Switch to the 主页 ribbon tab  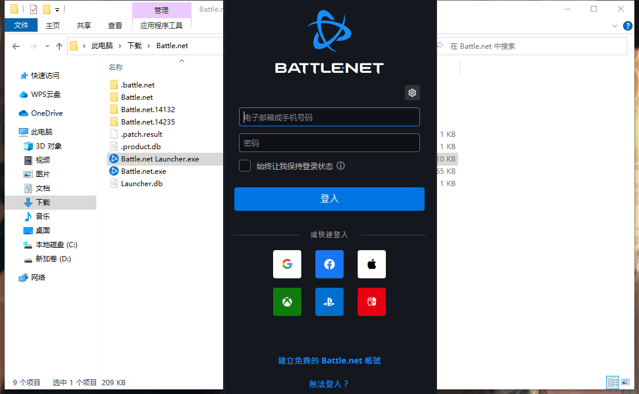click(53, 26)
